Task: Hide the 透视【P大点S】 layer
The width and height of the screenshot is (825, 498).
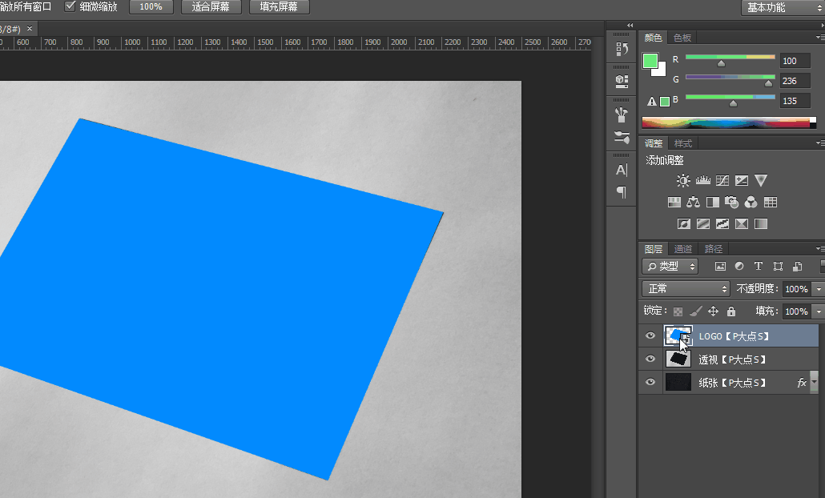Action: click(x=650, y=359)
